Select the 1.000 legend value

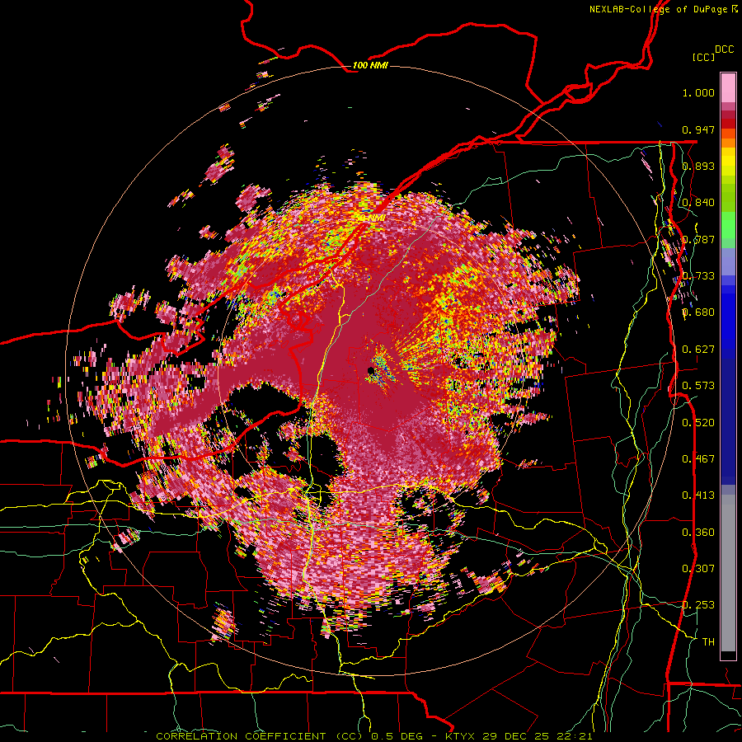coord(698,92)
